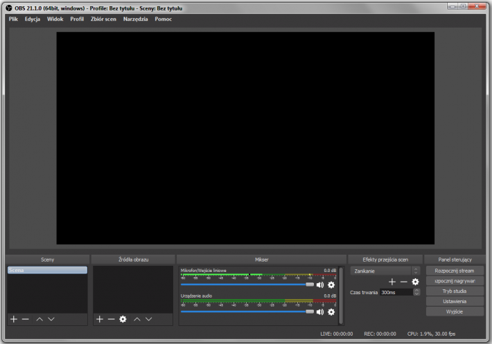Close the OBS window
Screen dimensions: 492x344
[x=477, y=6]
